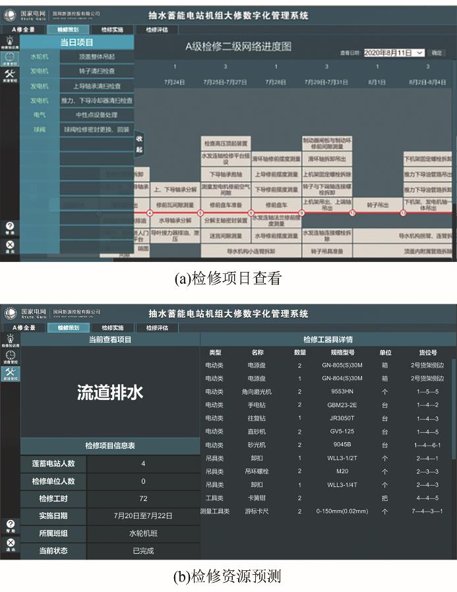Image resolution: width=457 pixels, height=592 pixels.
Task: Select the 转子清扫检查 item in today's list
Action: pyautogui.click(x=96, y=71)
